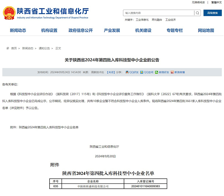Open the 专题专栏 navigation menu
Viewport: 224px width, 196px height.
click(175, 30)
